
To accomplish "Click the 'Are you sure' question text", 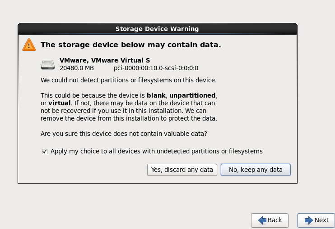I will coord(124,134).
